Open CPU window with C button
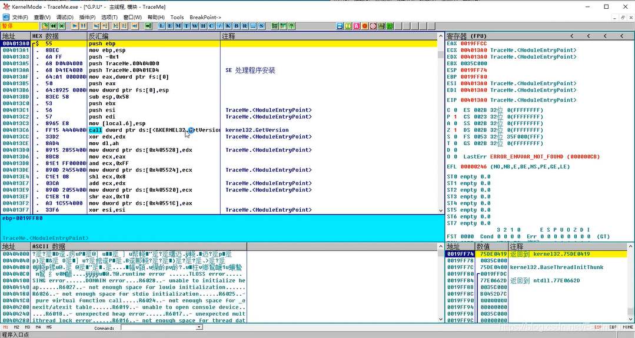The width and height of the screenshot is (635, 338). click(x=211, y=26)
